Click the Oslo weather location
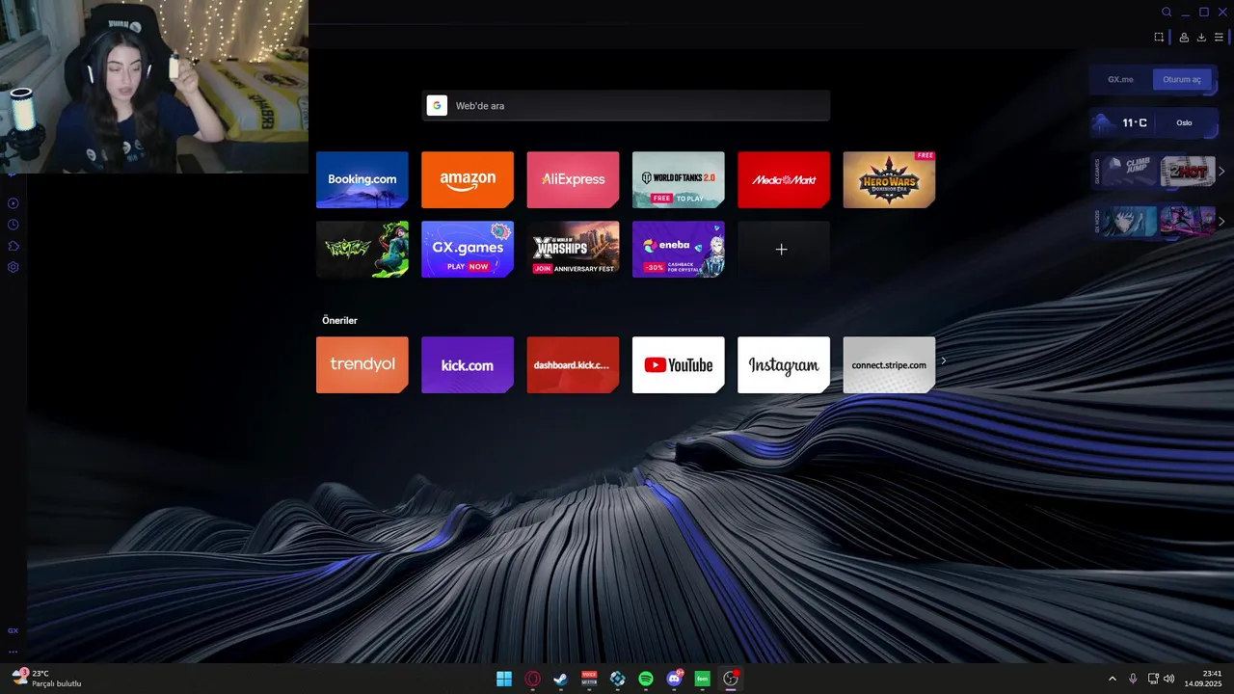The image size is (1234, 694). (1184, 122)
